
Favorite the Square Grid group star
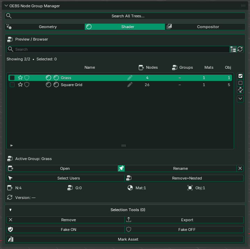click(x=20, y=84)
